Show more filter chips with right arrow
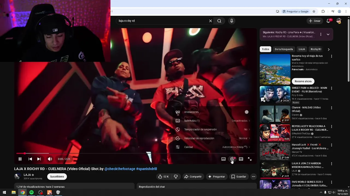The height and width of the screenshot is (196, 350). coord(329,49)
